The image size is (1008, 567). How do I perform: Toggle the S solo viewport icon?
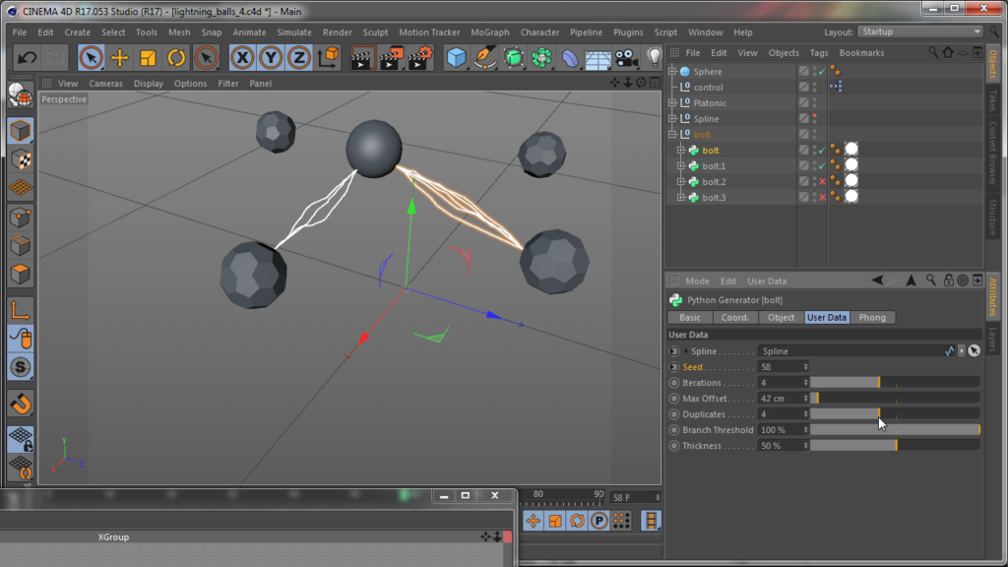click(21, 367)
